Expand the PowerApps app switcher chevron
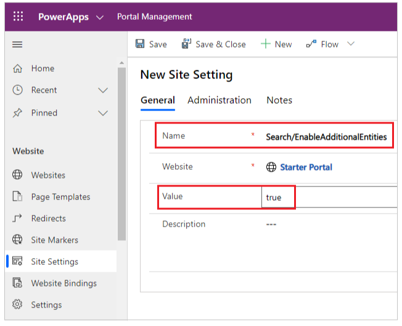Screen dimensions: 402x326 click(100, 17)
